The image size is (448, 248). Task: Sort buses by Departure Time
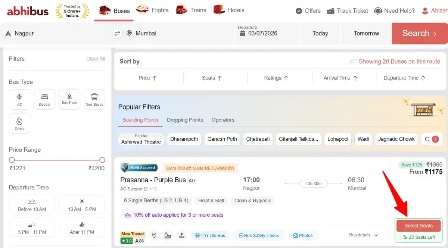(x=405, y=78)
